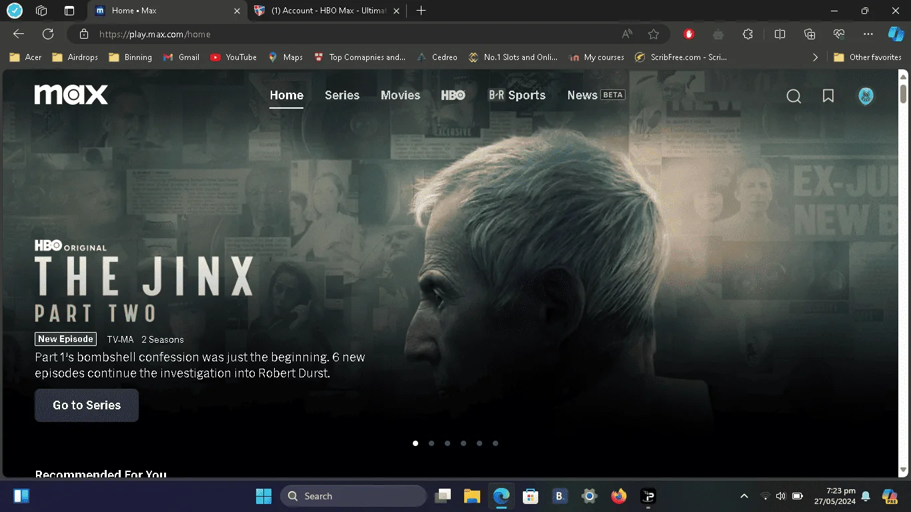Image resolution: width=911 pixels, height=512 pixels.
Task: Open the Copilot sidebar icon
Action: click(896, 34)
